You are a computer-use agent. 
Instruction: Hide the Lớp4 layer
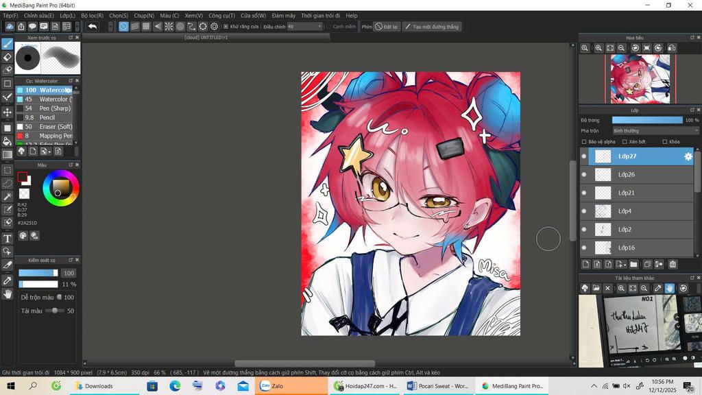[584, 211]
